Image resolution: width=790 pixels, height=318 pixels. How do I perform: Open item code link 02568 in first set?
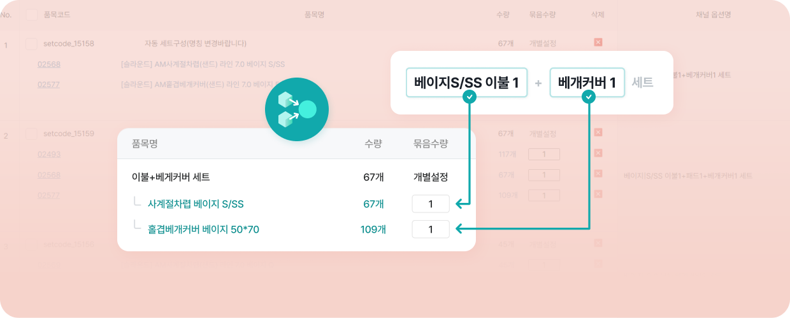49,64
